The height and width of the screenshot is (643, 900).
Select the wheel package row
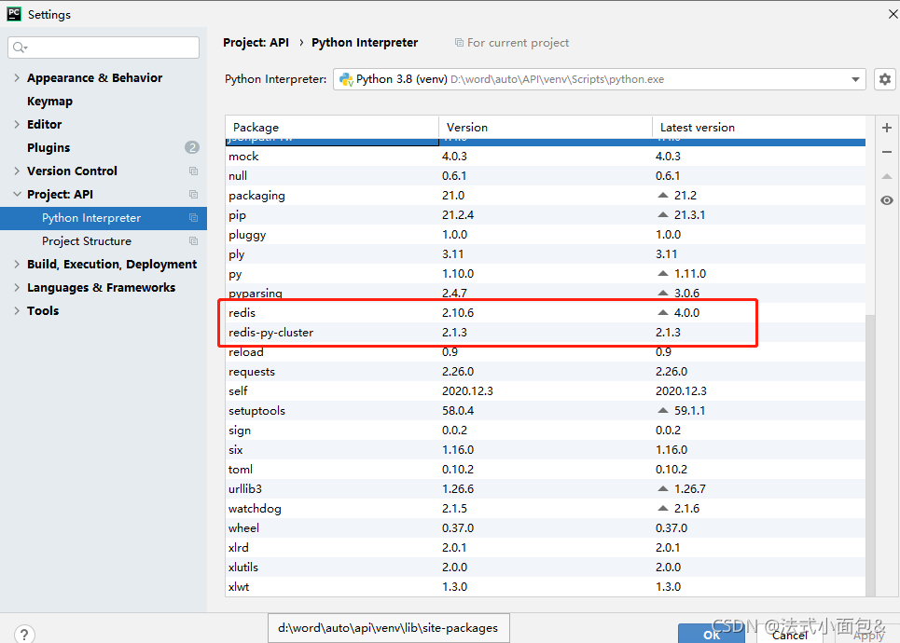tap(546, 527)
